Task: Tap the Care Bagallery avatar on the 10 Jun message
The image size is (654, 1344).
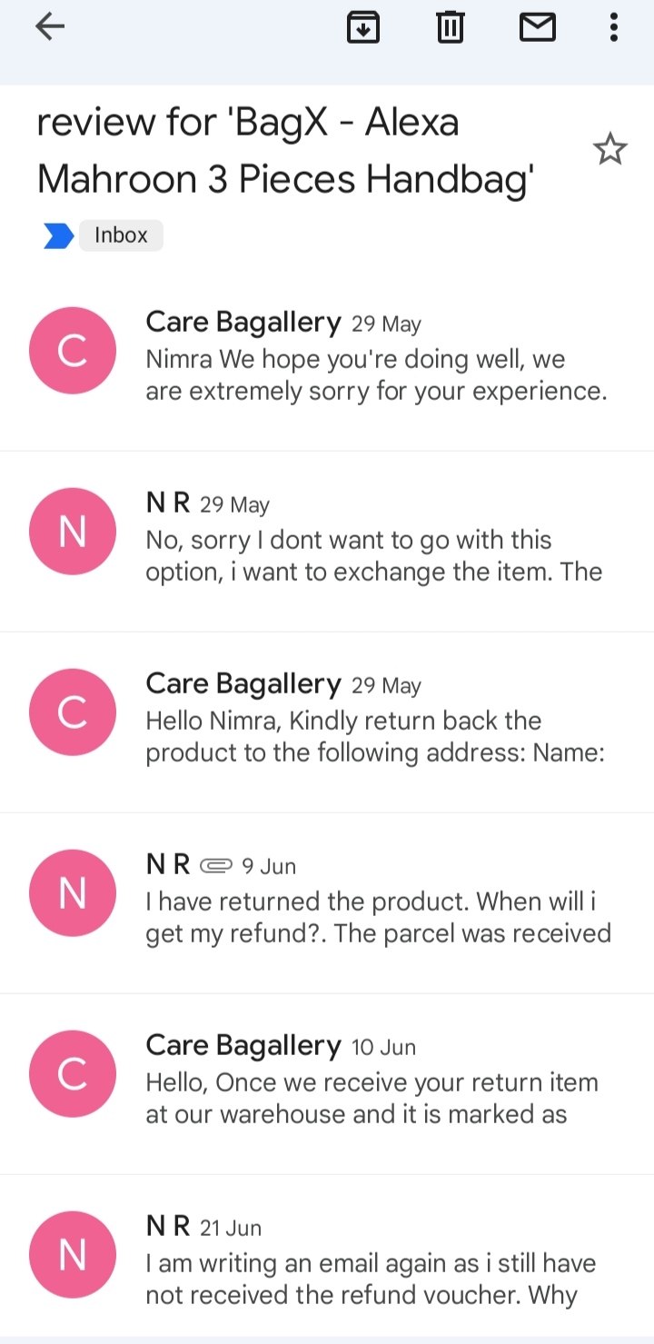Action: point(73,1074)
